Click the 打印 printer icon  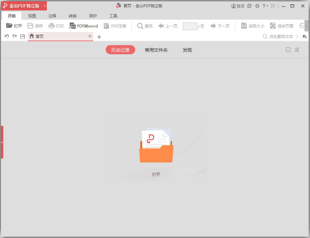point(51,26)
